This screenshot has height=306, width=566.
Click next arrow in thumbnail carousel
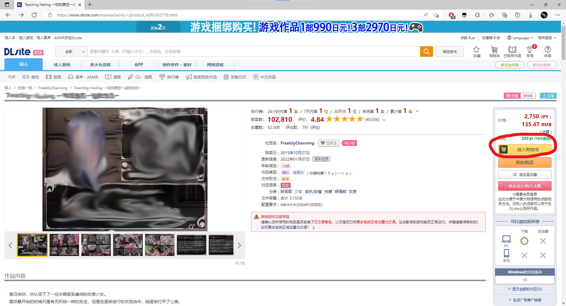pos(239,245)
